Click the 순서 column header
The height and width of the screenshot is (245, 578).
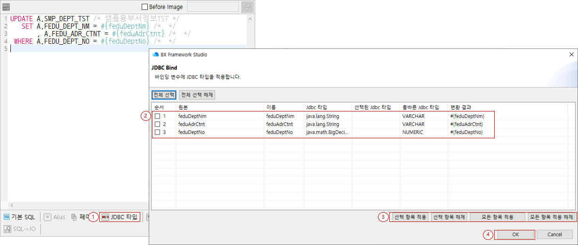[163, 107]
